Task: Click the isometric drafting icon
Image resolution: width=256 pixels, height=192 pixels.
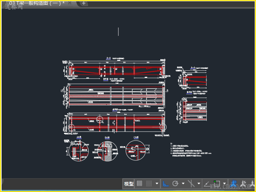Action: tap(191, 184)
